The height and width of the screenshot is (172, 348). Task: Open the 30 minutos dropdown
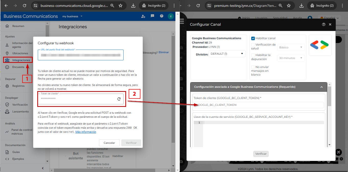pyautogui.click(x=291, y=58)
